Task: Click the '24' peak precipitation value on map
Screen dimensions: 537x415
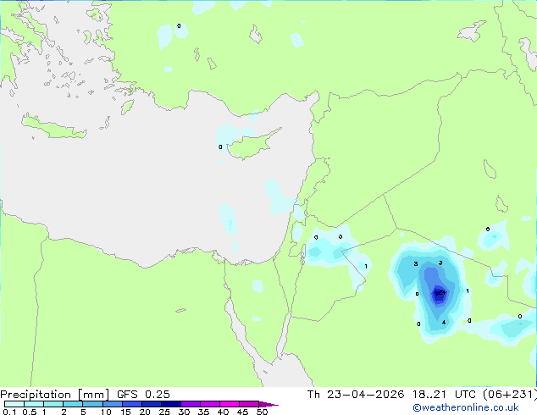Action: [x=442, y=292]
